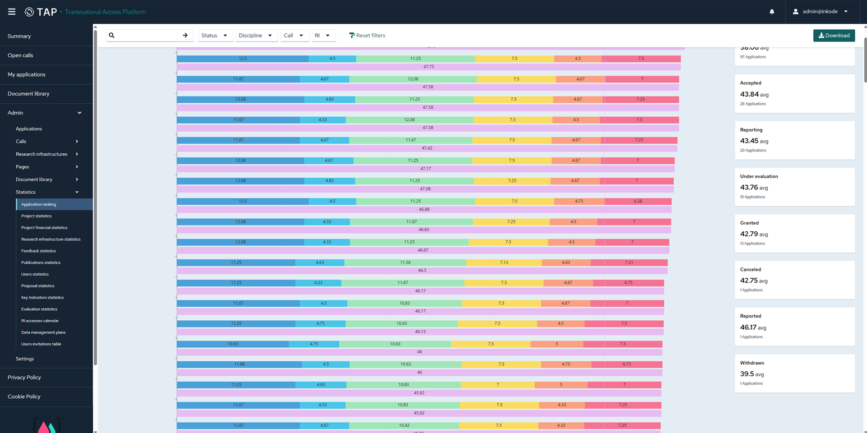Click the Download button
Image resolution: width=867 pixels, height=433 pixels.
pos(834,36)
